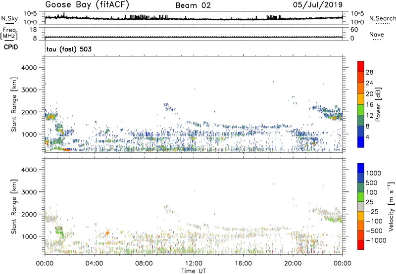Image resolution: width=396 pixels, height=274 pixels.
Task: Click the 'N.Sky' axis label
Action: 9,18
